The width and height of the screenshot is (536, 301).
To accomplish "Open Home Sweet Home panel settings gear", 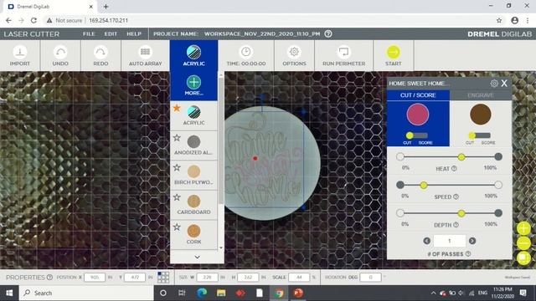I will (494, 84).
